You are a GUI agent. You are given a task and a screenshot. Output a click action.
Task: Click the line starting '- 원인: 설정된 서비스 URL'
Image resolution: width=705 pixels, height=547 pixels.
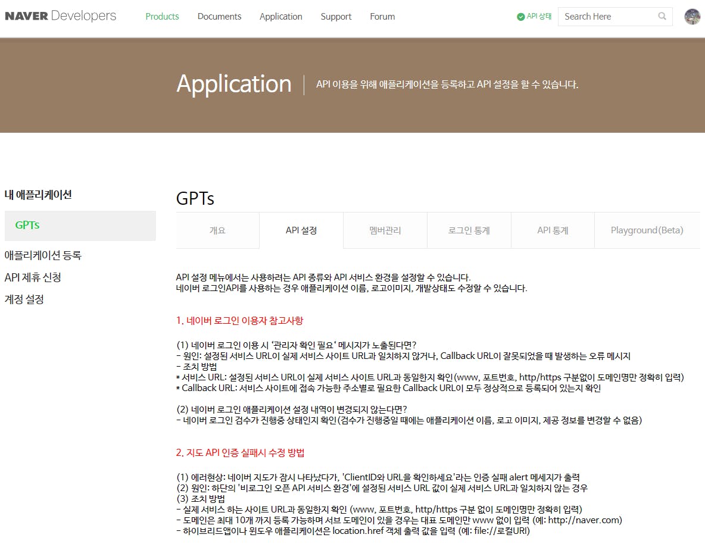pos(403,356)
